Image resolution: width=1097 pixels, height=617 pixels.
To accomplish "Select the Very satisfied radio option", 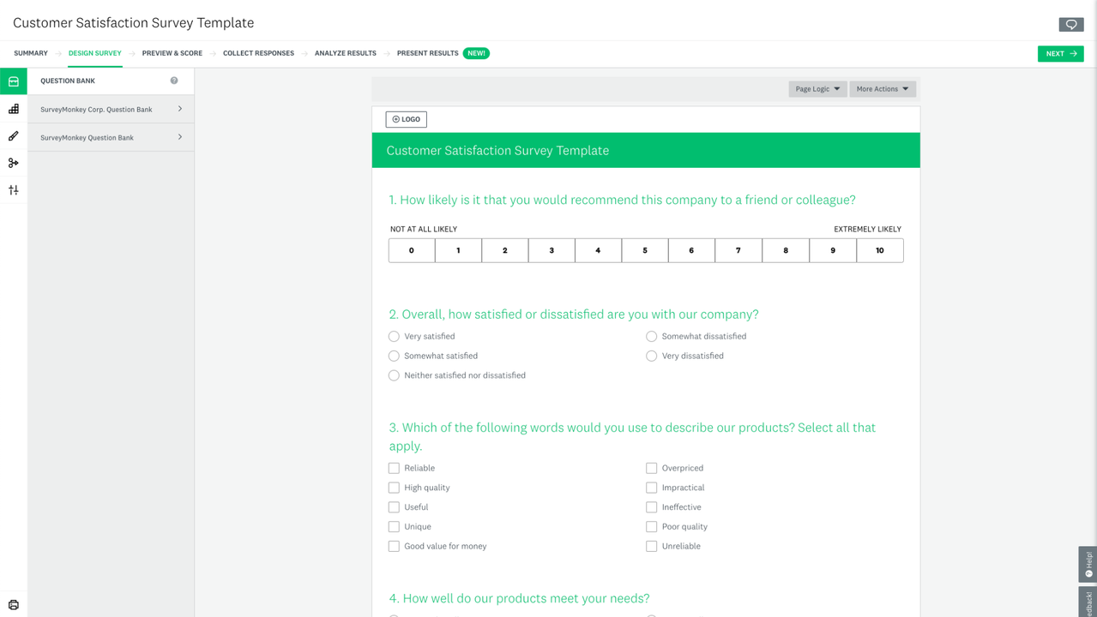I will 394,337.
